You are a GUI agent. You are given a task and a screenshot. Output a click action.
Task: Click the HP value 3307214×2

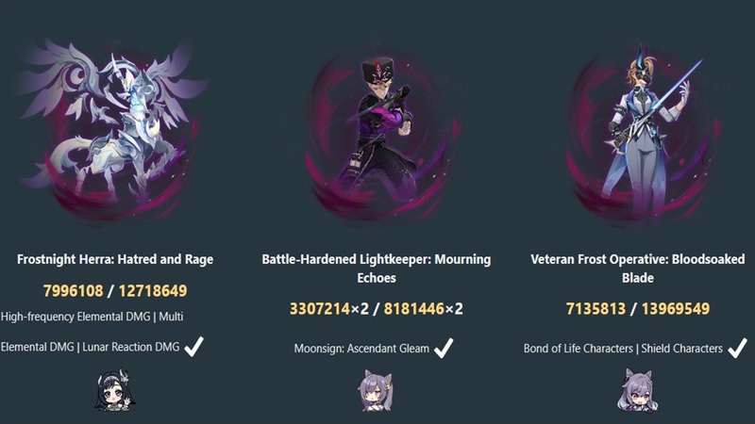pyautogui.click(x=328, y=309)
